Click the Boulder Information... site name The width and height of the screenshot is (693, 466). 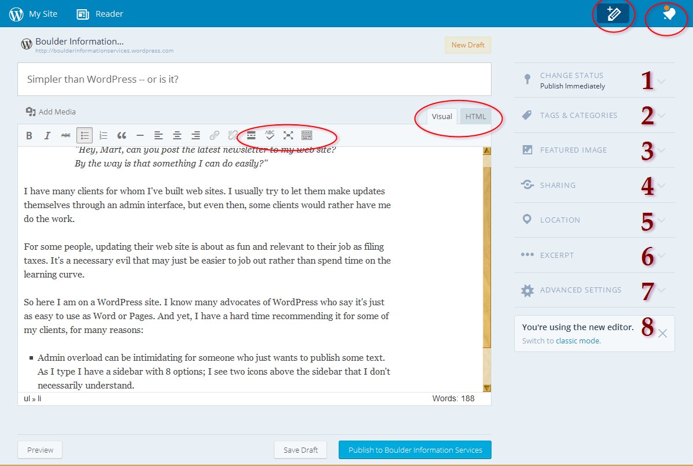point(79,42)
